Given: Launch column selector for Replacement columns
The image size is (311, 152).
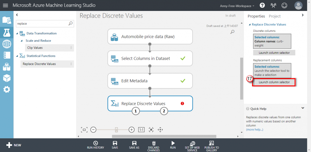Looking at the screenshot, I should click(x=274, y=82).
